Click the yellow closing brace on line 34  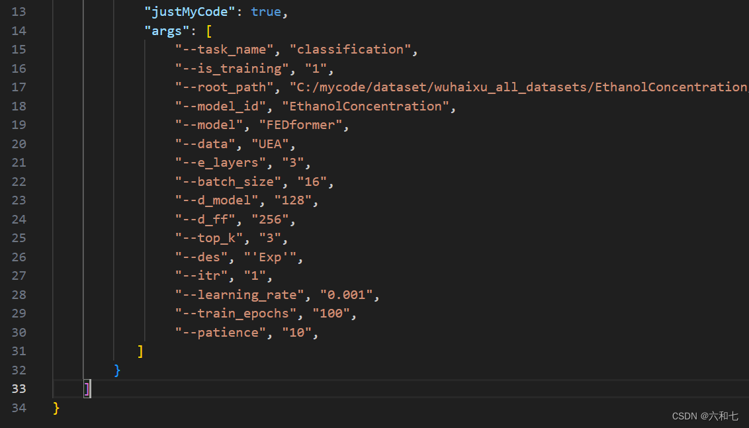coord(56,408)
